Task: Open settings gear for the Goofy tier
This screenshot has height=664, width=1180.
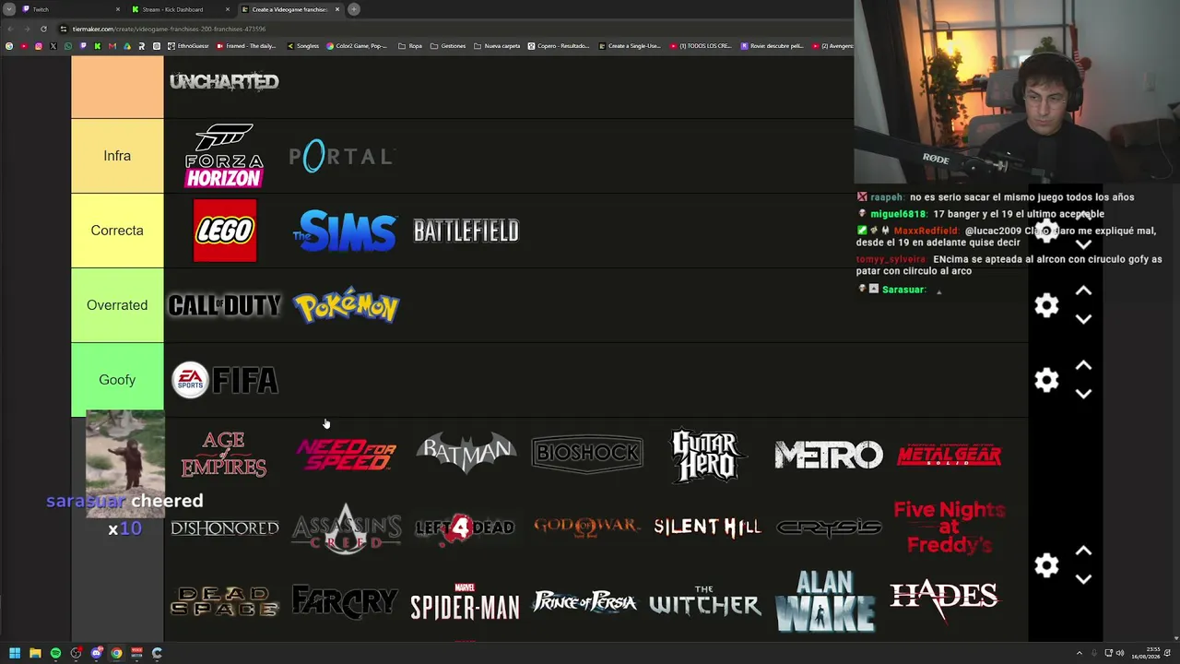Action: (1046, 380)
